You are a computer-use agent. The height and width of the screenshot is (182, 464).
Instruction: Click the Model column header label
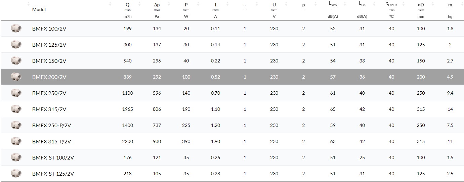[39, 9]
